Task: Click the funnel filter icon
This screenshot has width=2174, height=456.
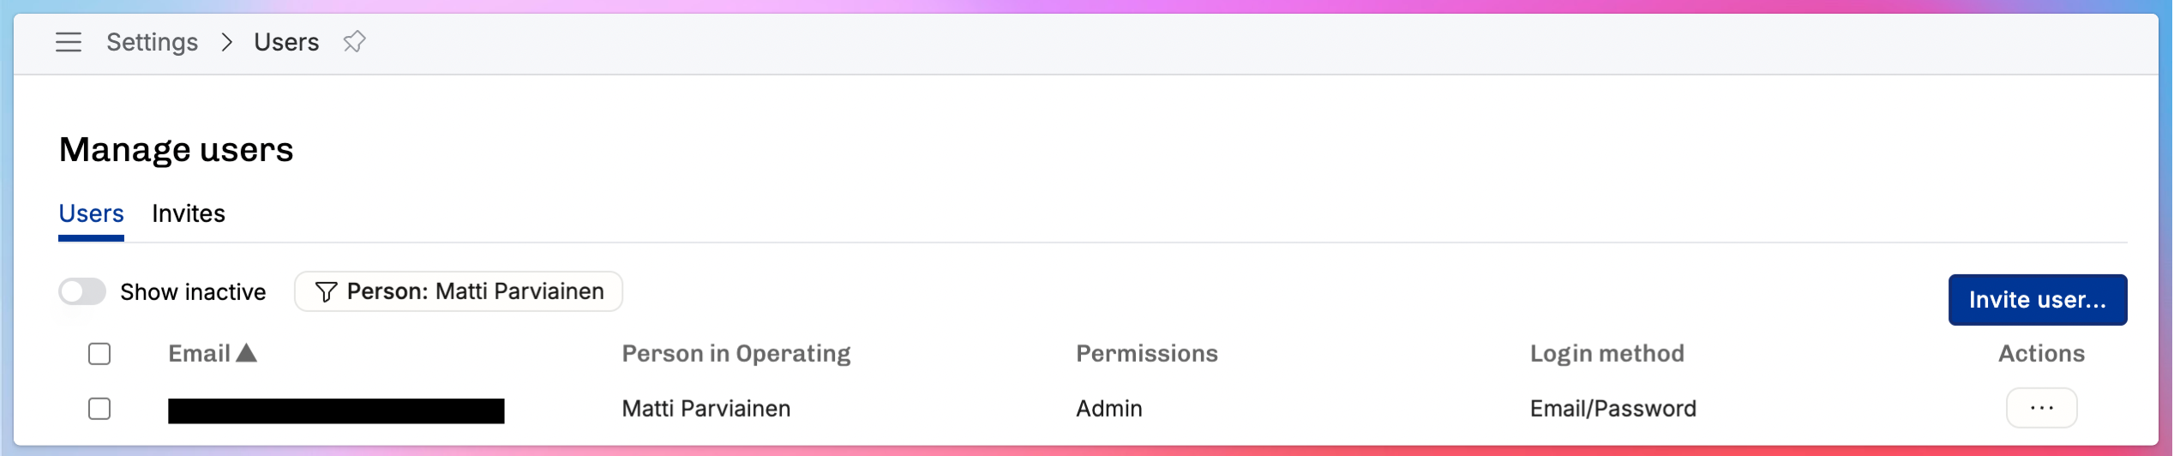Action: (326, 292)
